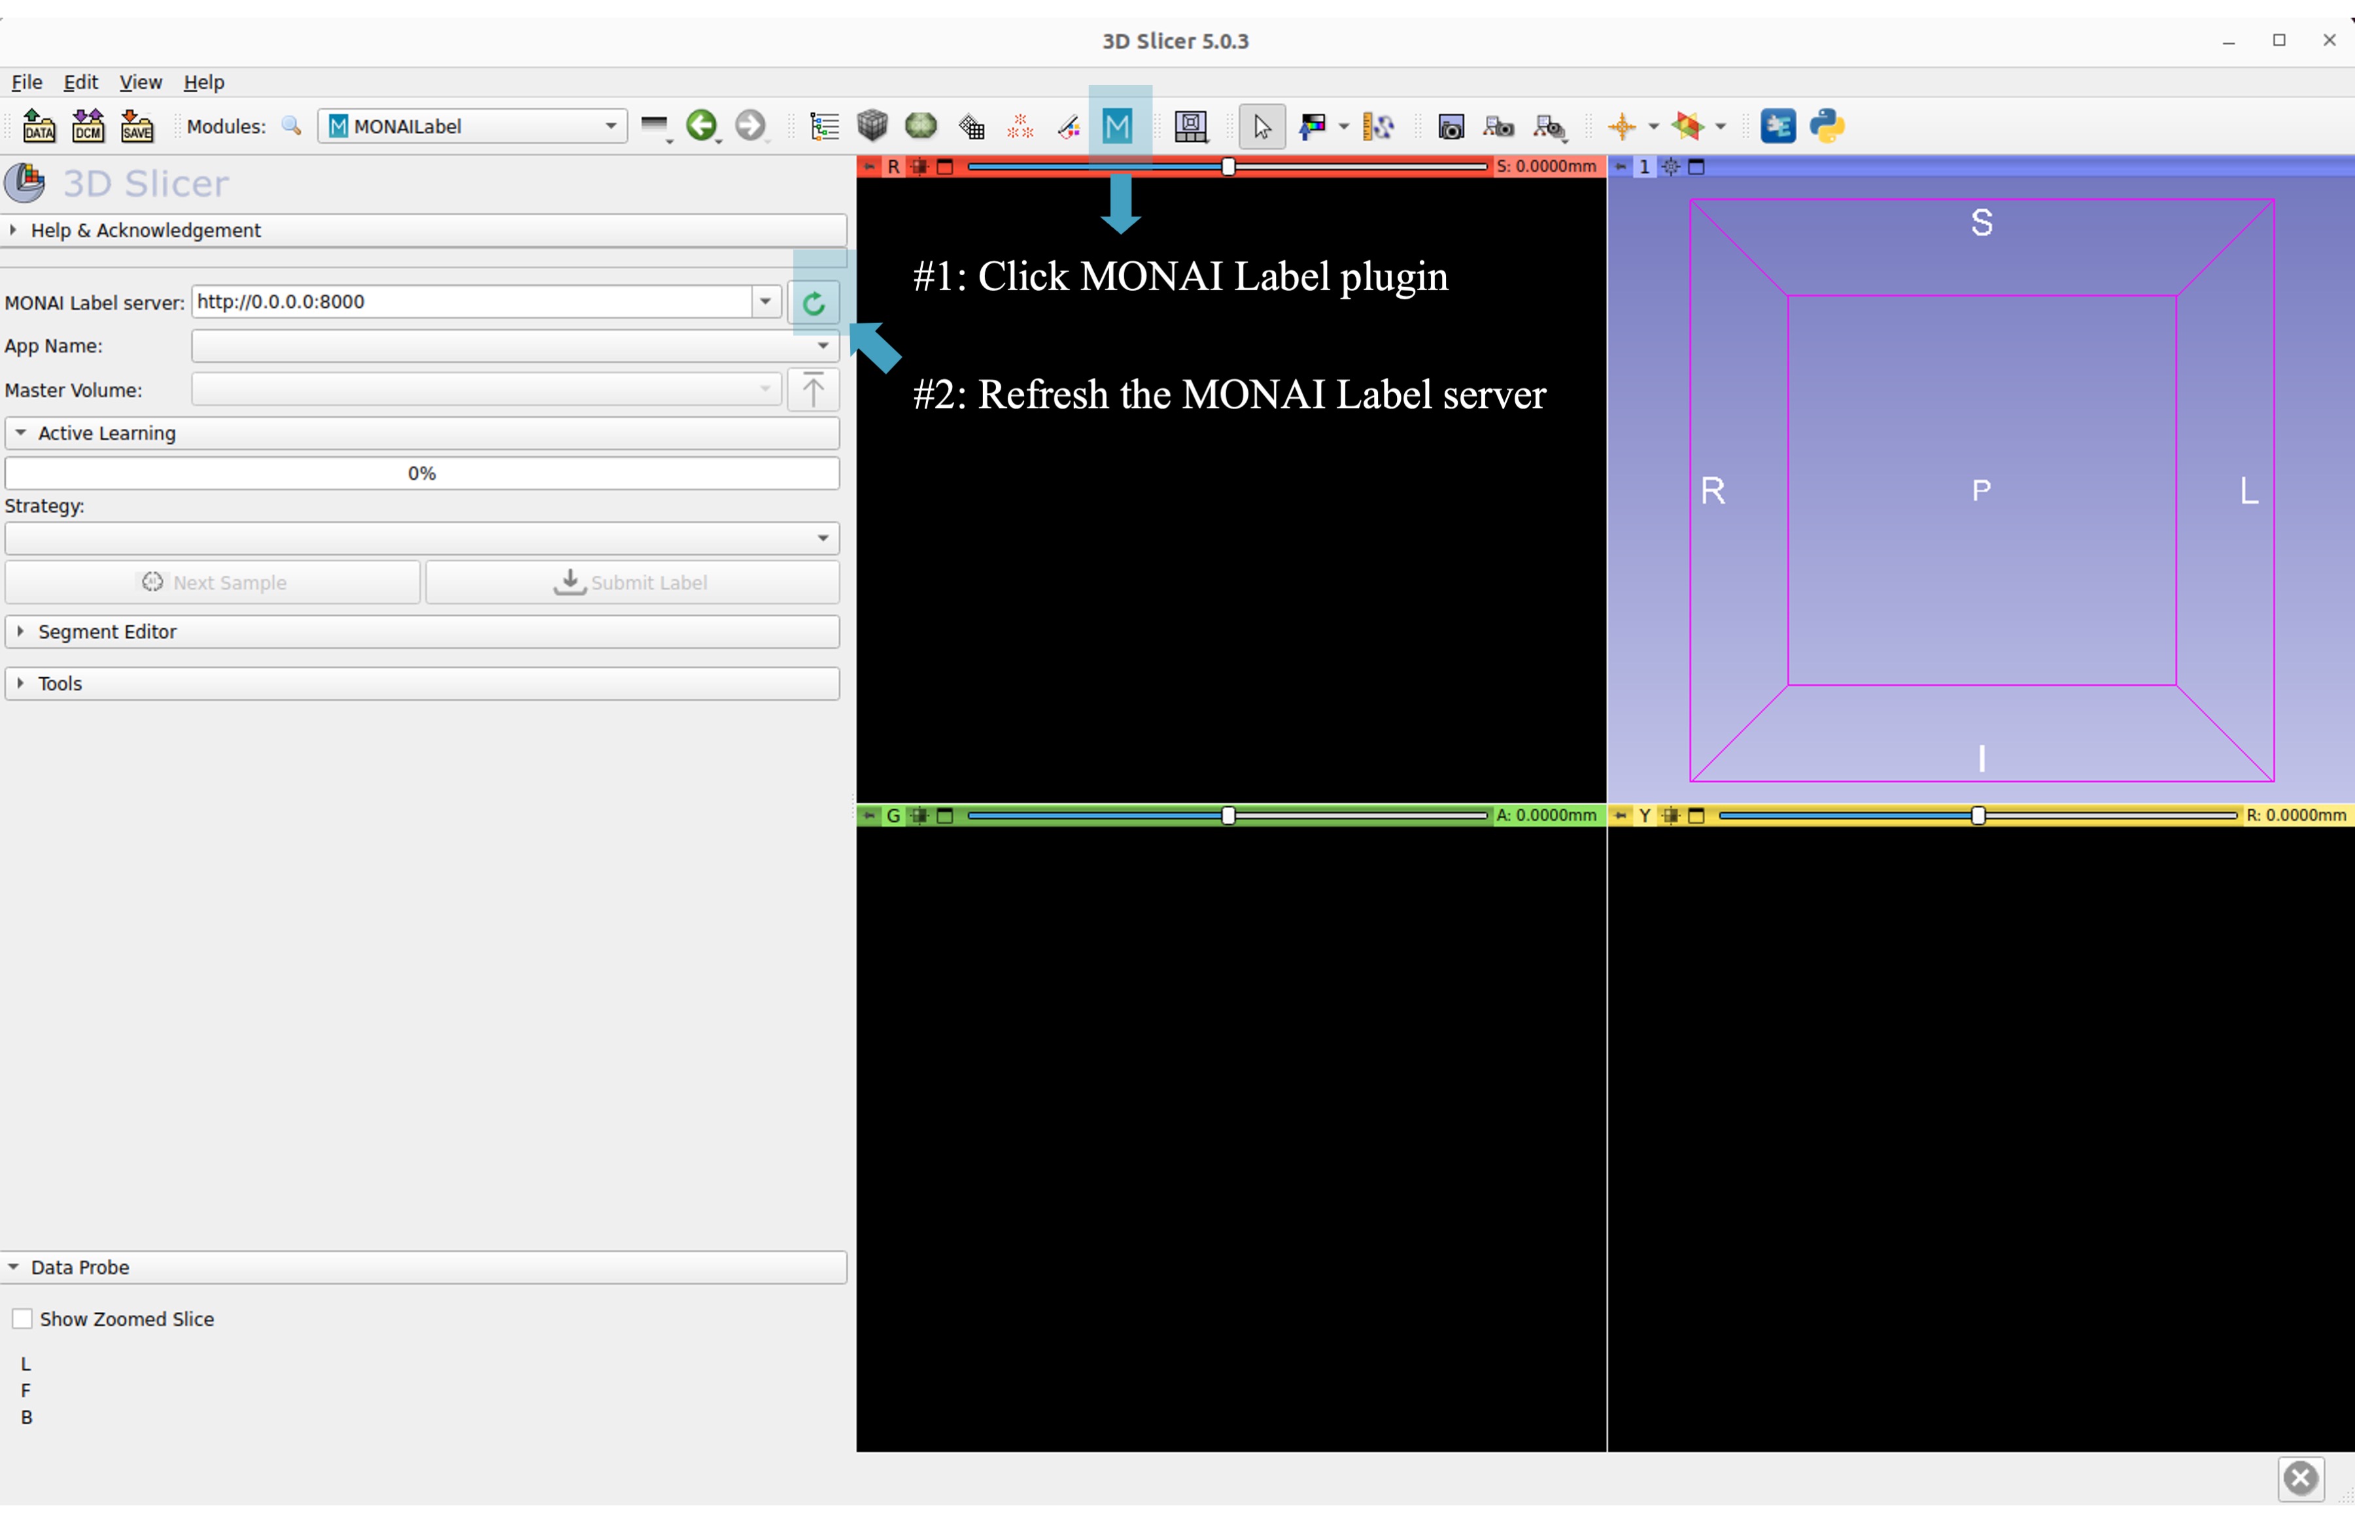Click the screenshot capture camera icon

[1452, 127]
